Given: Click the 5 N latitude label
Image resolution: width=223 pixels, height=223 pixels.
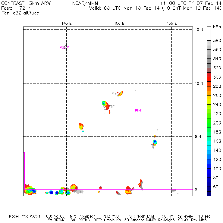Looking at the screenshot, I should point(198,137).
